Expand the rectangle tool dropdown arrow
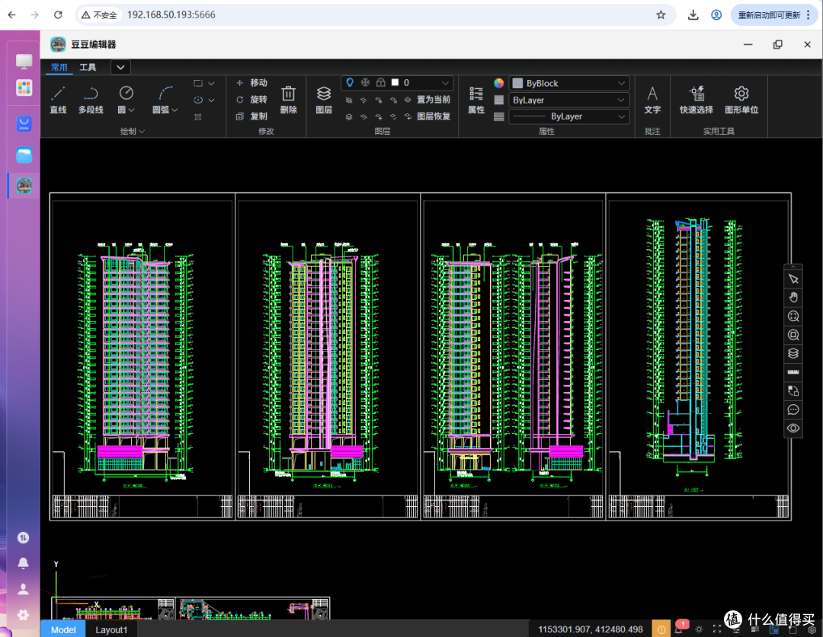This screenshot has height=637, width=823. [x=212, y=84]
